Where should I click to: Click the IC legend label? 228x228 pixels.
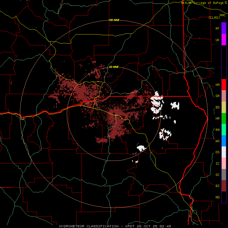[x=217, y=164]
